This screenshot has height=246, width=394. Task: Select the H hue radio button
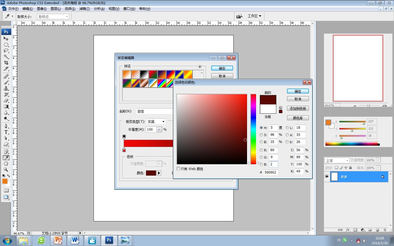[261, 128]
